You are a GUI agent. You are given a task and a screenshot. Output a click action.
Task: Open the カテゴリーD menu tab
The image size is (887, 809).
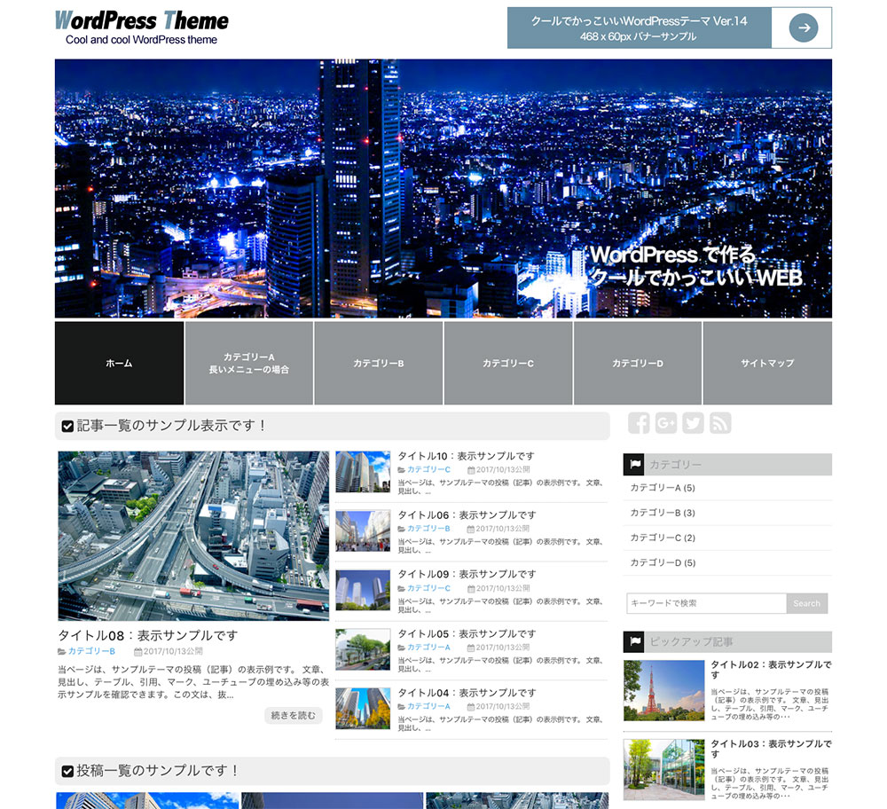coord(638,363)
